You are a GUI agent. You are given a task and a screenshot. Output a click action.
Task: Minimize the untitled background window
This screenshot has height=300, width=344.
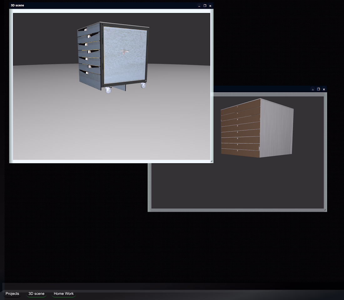pyautogui.click(x=313, y=89)
